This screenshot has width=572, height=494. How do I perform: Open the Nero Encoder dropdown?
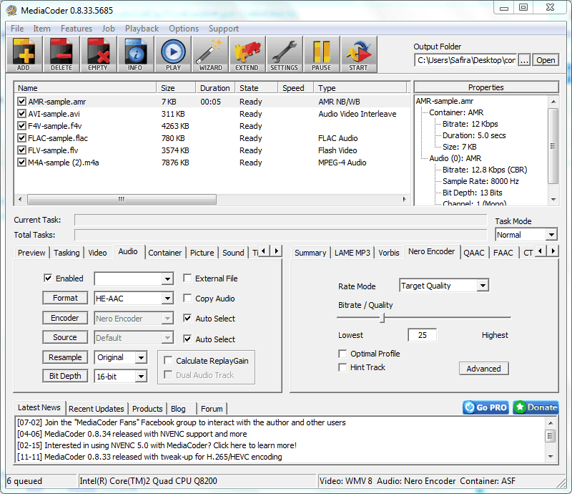tap(167, 319)
